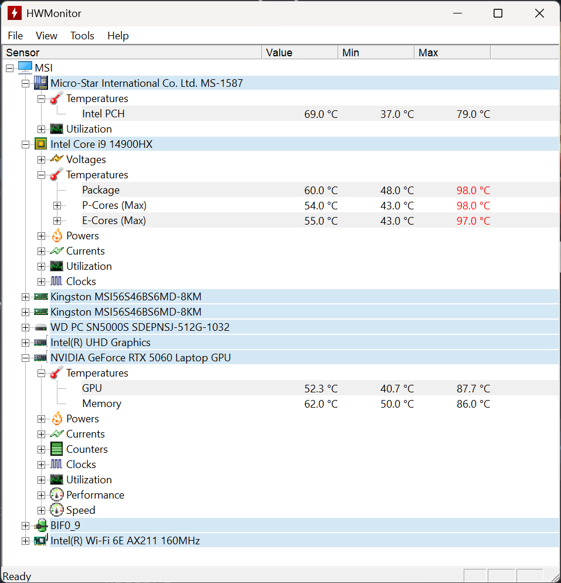Image resolution: width=561 pixels, height=583 pixels.
Task: Click the green Counters icon
Action: point(56,449)
